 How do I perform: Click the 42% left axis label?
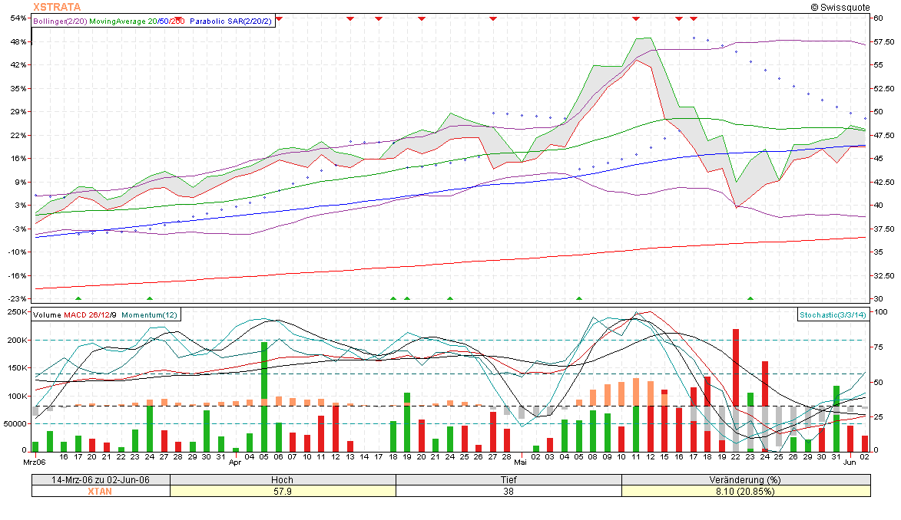[18, 65]
